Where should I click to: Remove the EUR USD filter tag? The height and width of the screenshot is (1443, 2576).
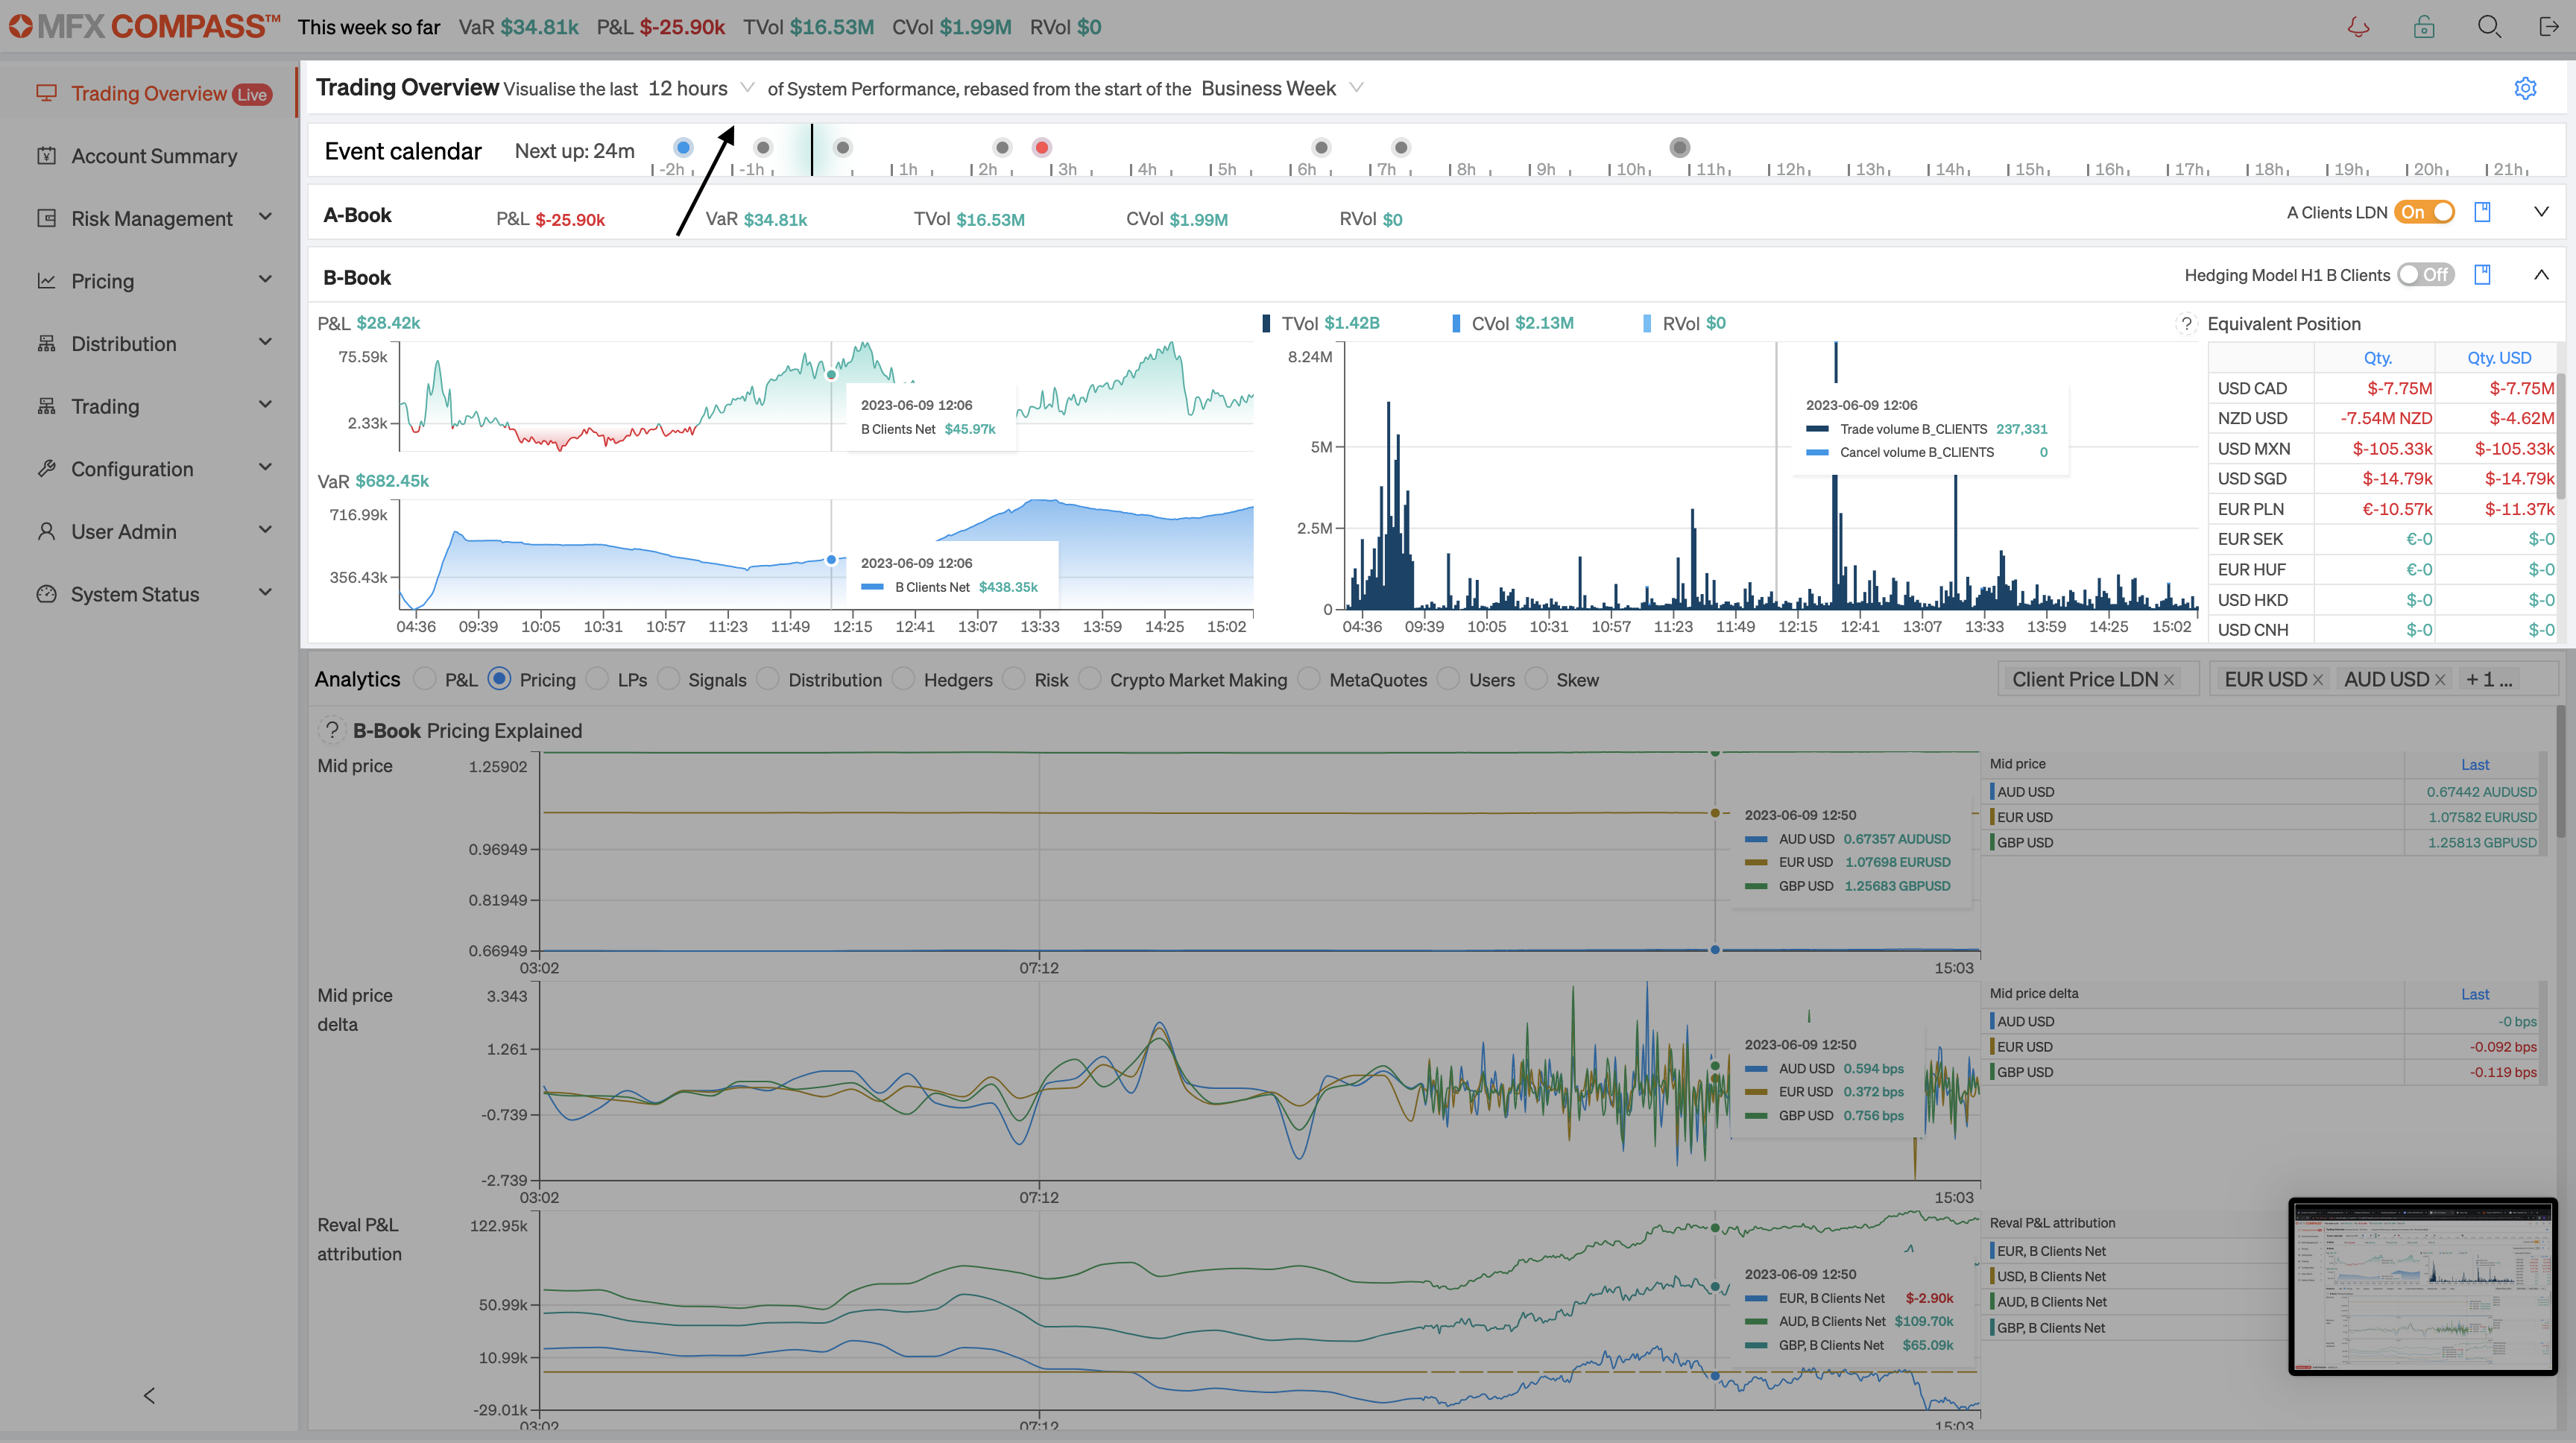(2318, 680)
